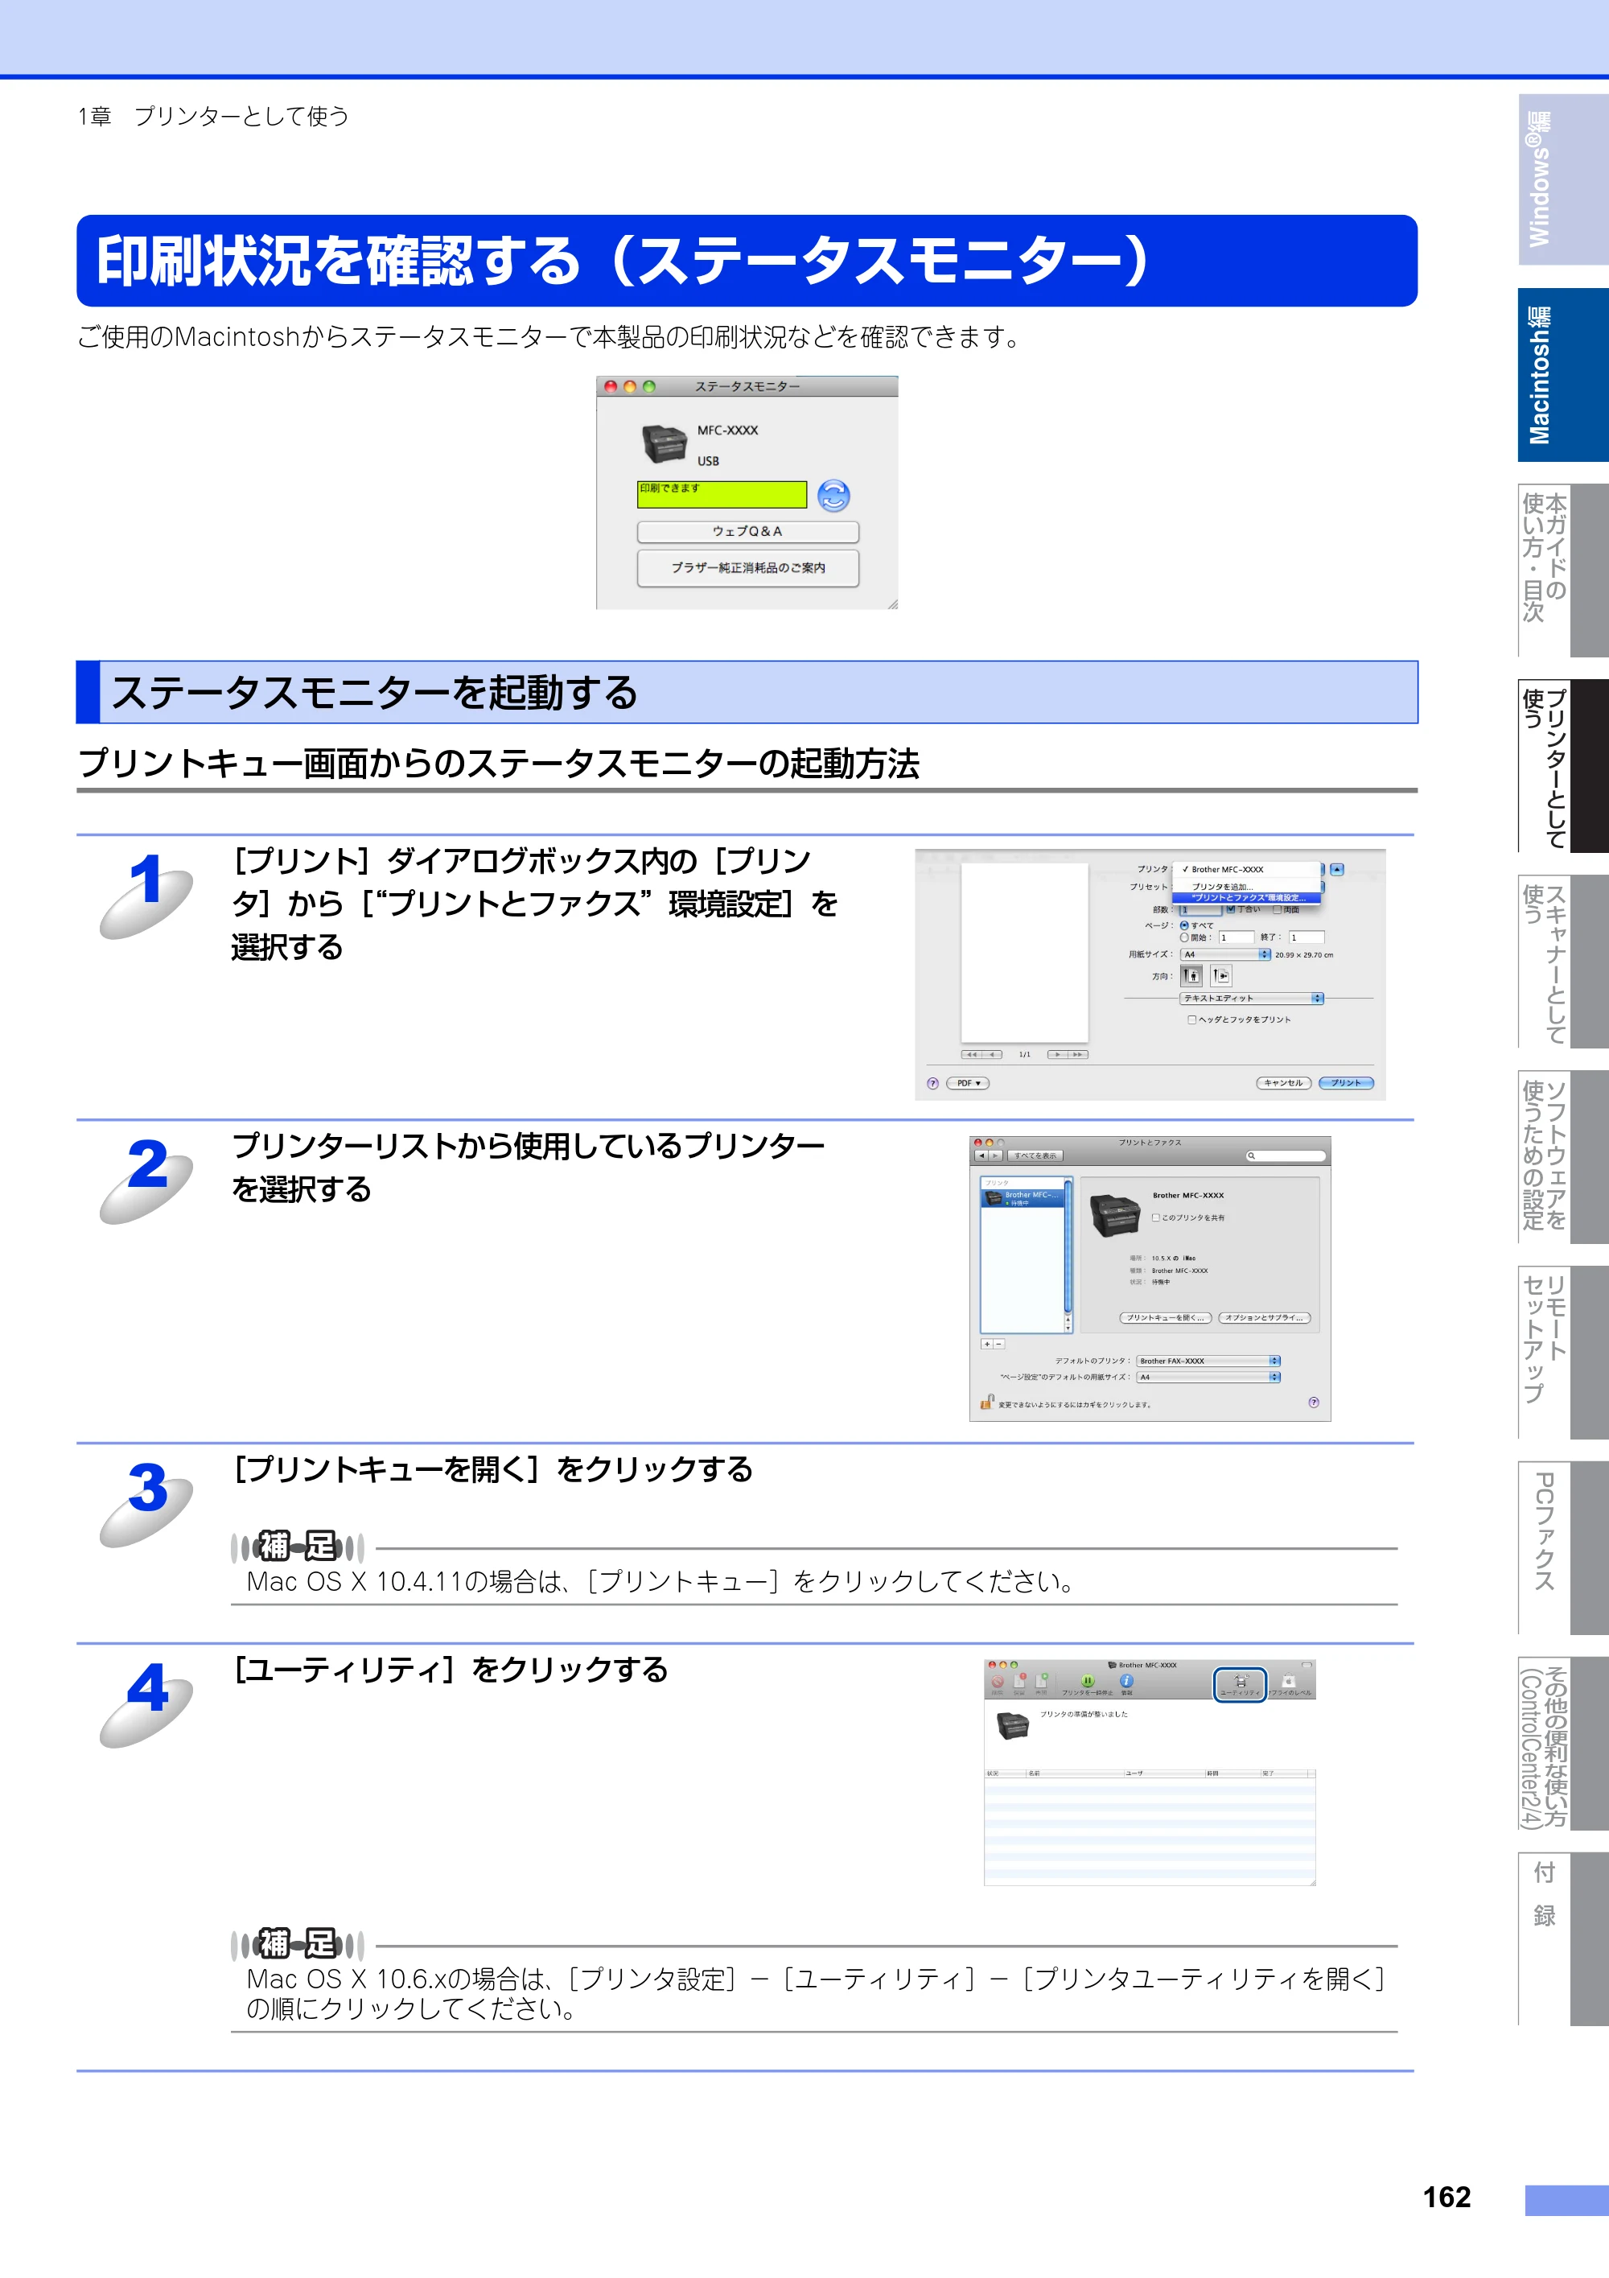Viewport: 1609px width, 2278px height.
Task: Toggle このプリンタを共有 checkbox
Action: pos(1155,1217)
